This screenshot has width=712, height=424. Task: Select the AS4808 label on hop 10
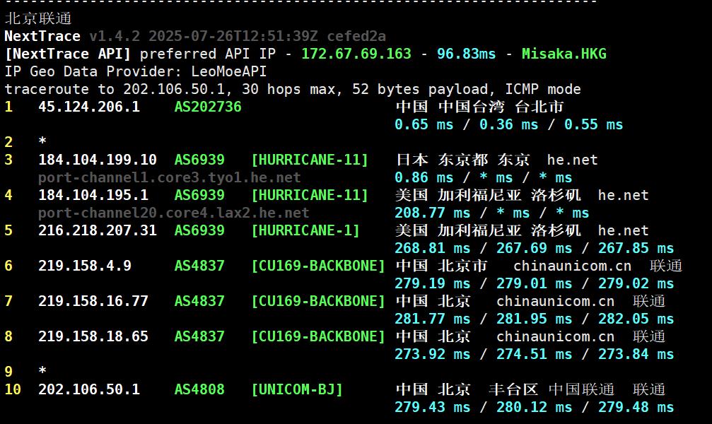pos(199,389)
